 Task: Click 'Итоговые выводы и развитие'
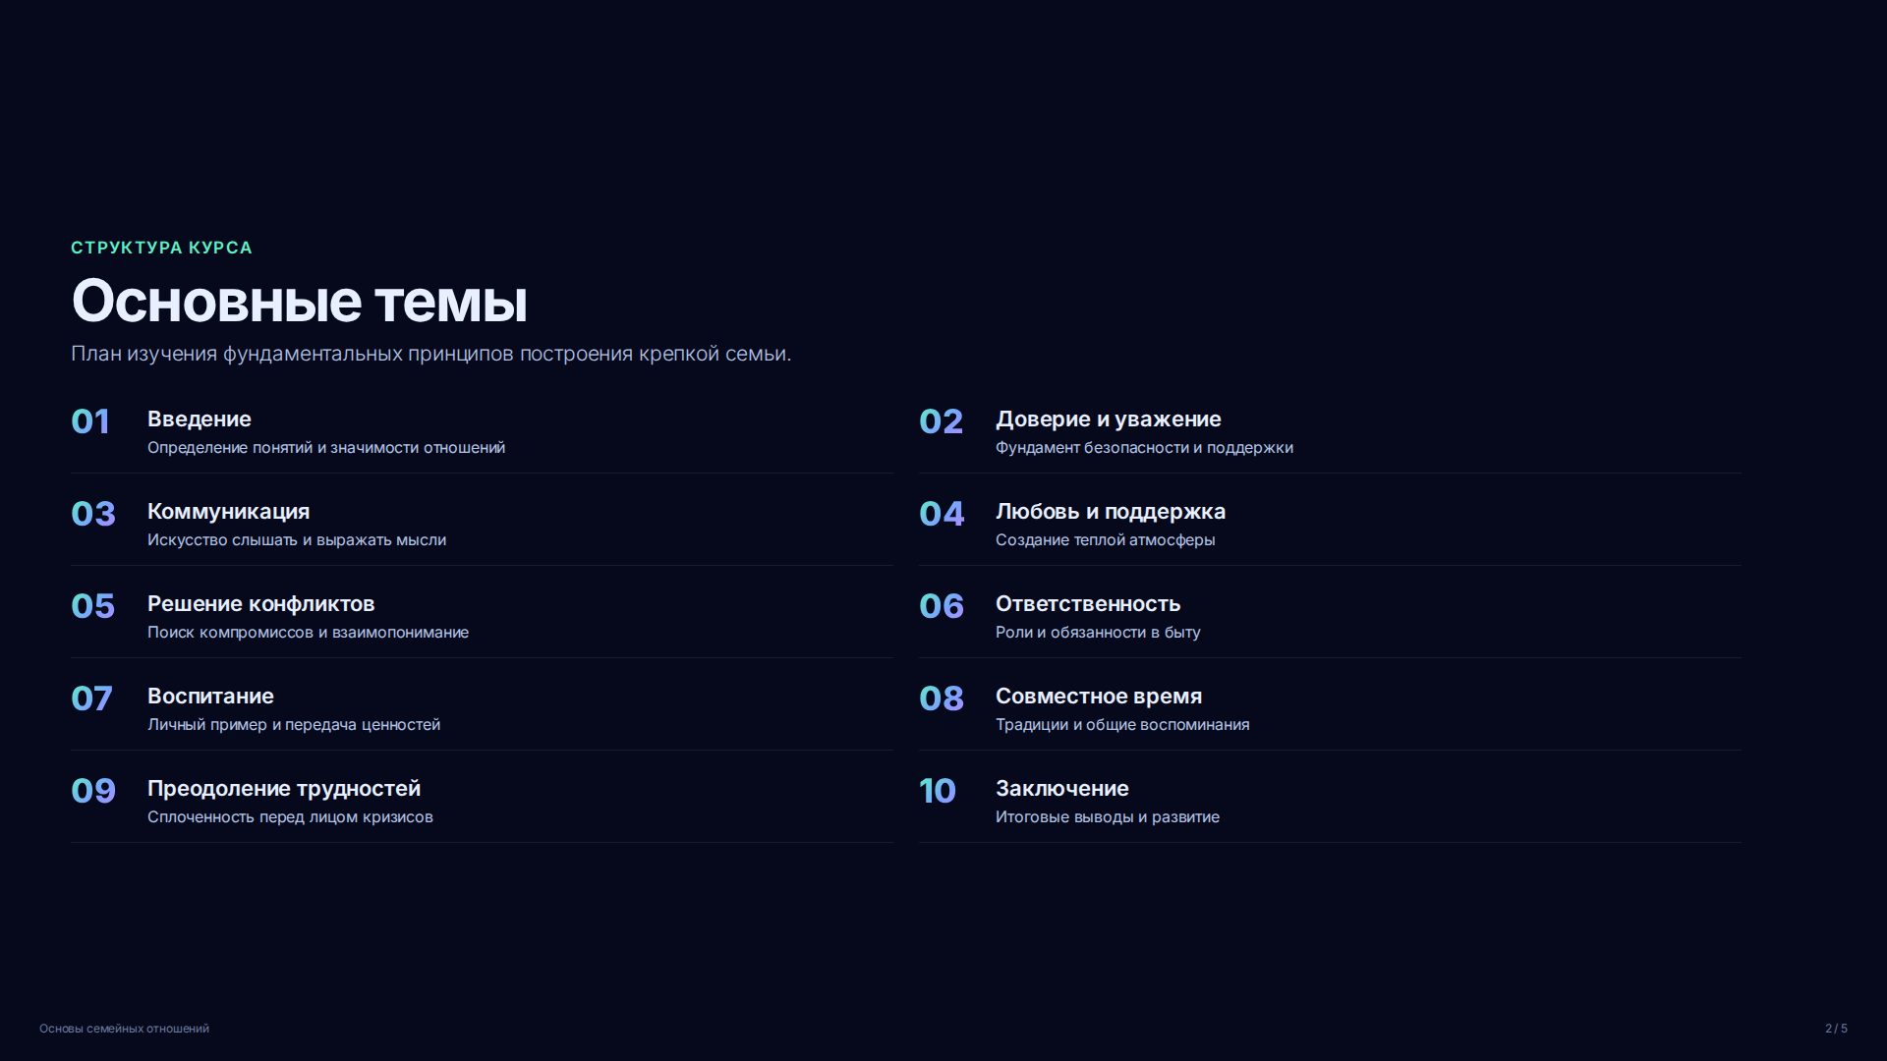tap(1108, 817)
